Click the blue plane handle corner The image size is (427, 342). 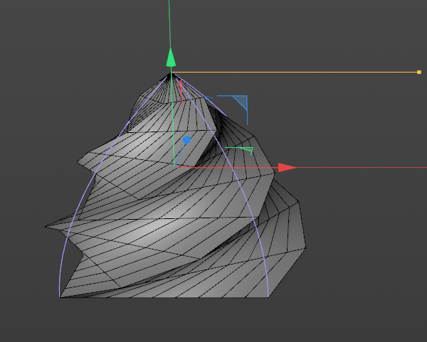coord(241,102)
